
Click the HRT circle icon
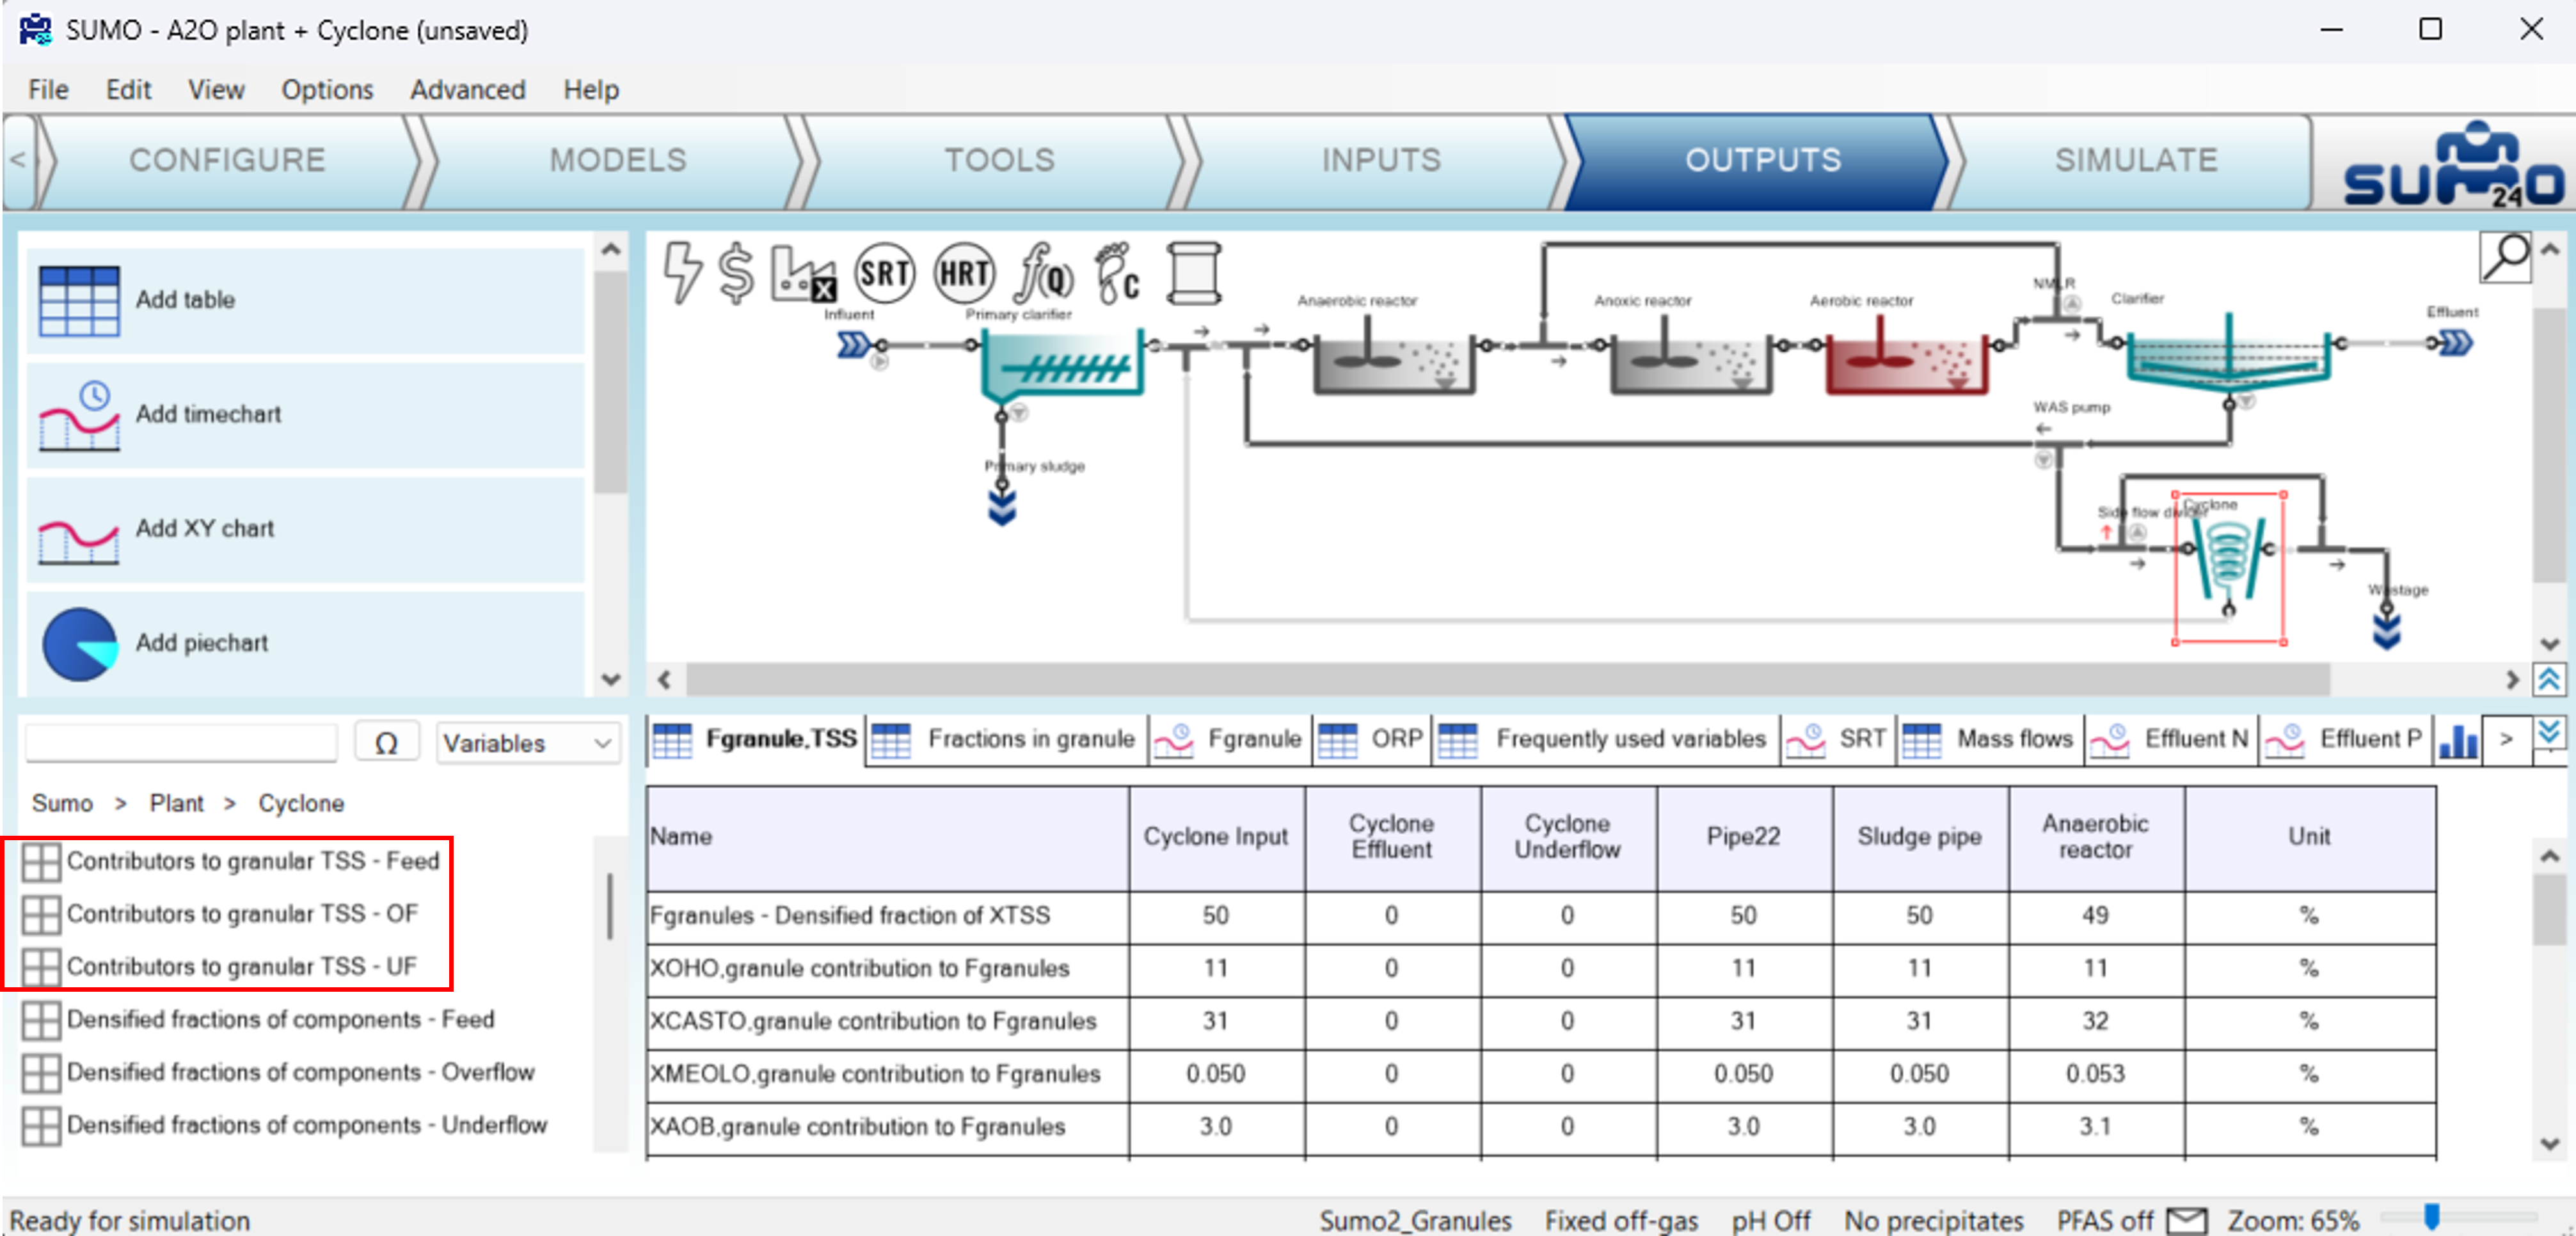pyautogui.click(x=964, y=273)
